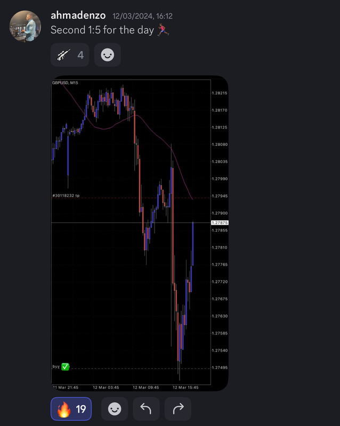Screen dimensions: 340x426
Task: Click the message text 'Second 1:5 for the day'
Action: coord(102,30)
